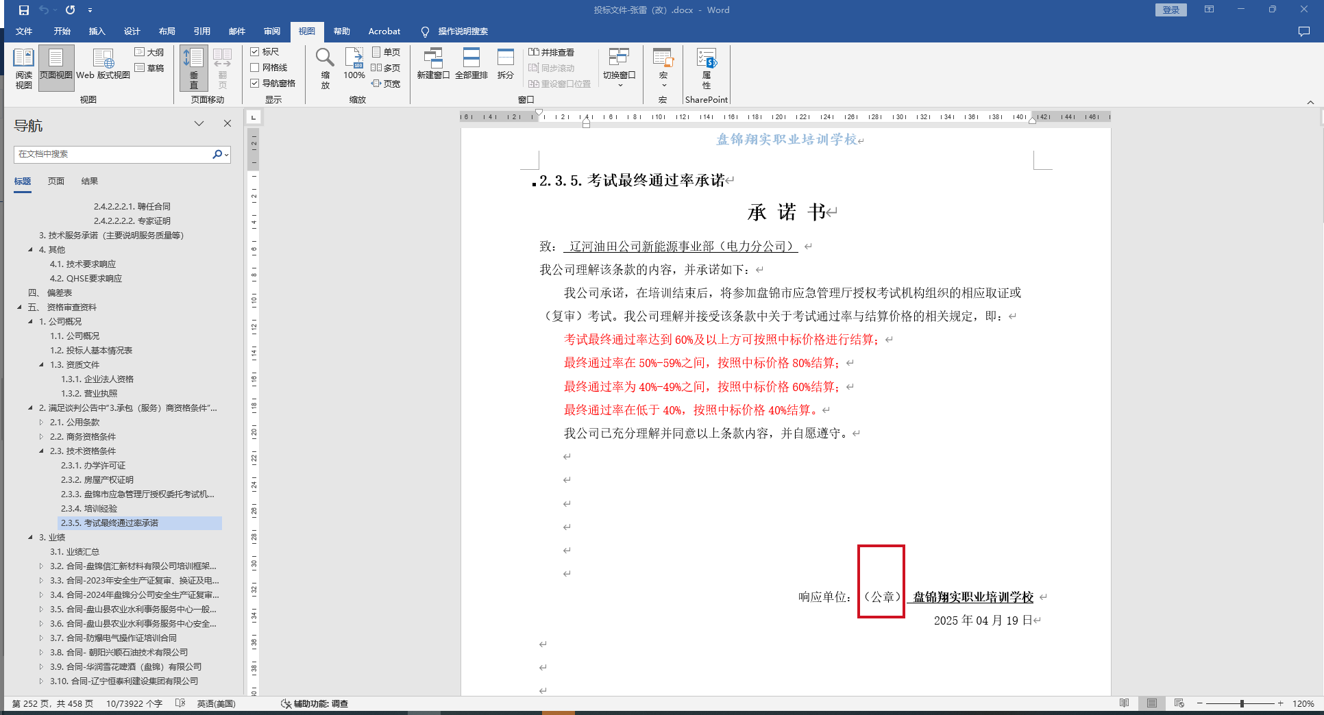This screenshot has height=715, width=1324.
Task: Enable 并排查看 side by side view
Action: (551, 52)
